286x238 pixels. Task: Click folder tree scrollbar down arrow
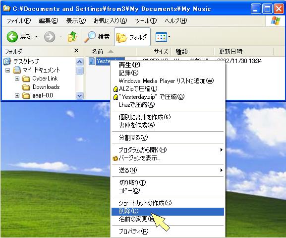pos(79,95)
